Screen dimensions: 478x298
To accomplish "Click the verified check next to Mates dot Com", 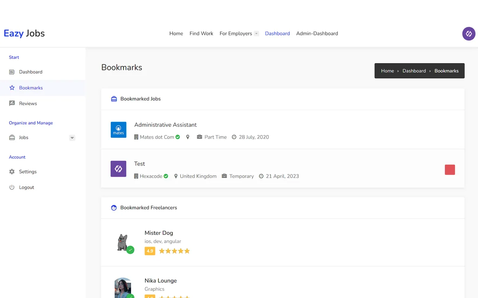I will [x=178, y=137].
